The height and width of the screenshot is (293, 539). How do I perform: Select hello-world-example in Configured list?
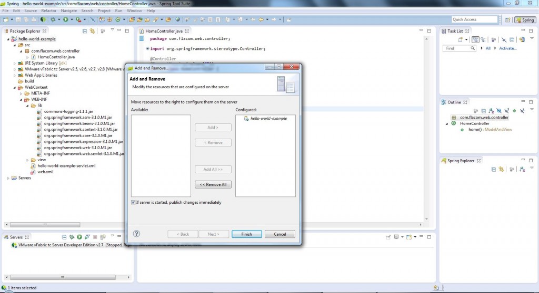[265, 118]
